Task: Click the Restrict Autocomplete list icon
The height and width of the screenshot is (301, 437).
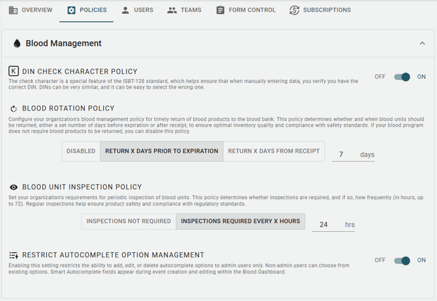Action: (x=14, y=255)
